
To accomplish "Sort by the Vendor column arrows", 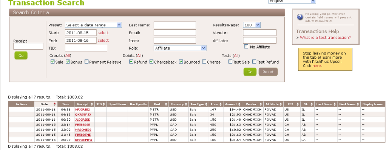I will click(261, 104).
